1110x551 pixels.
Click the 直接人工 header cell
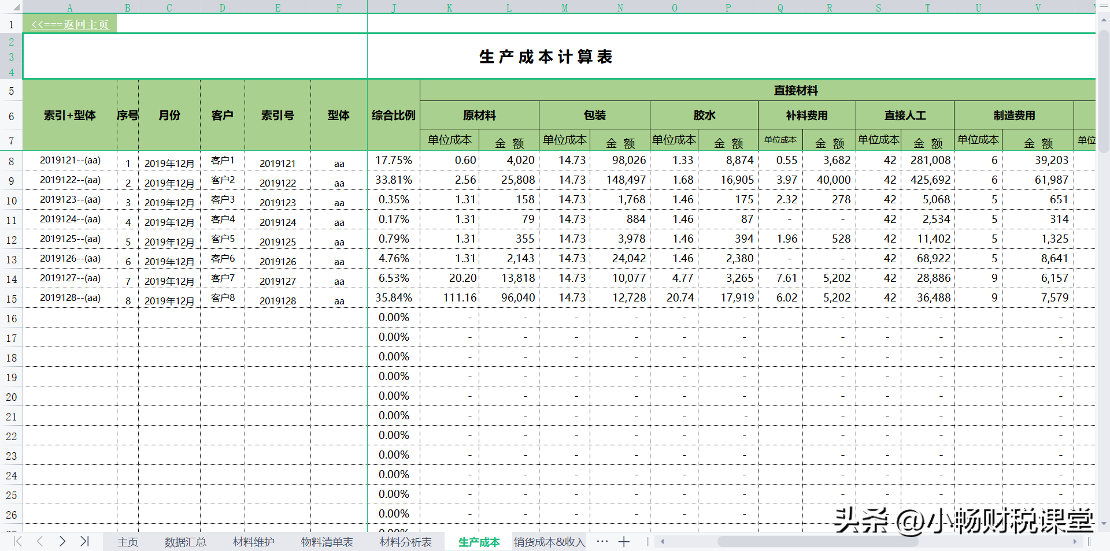pyautogui.click(x=905, y=116)
